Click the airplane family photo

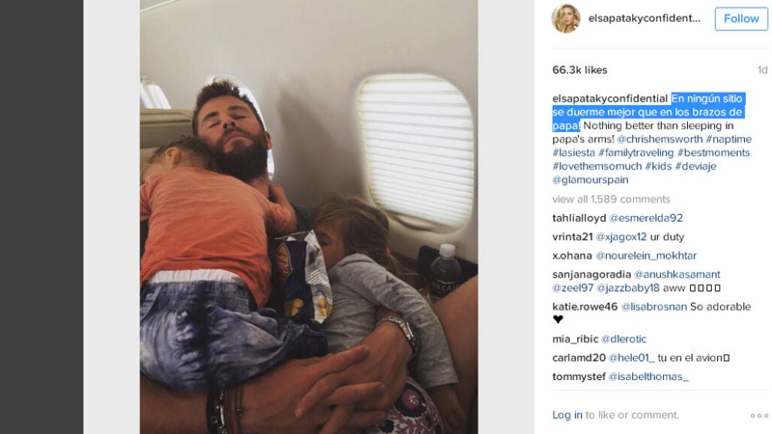[x=309, y=217]
